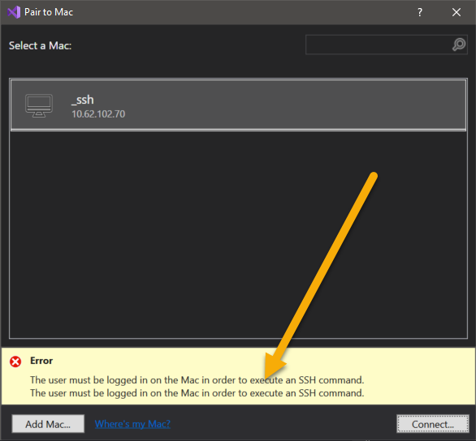Click the first SSH command error line
Screen dimensions: 476x441
click(x=197, y=380)
